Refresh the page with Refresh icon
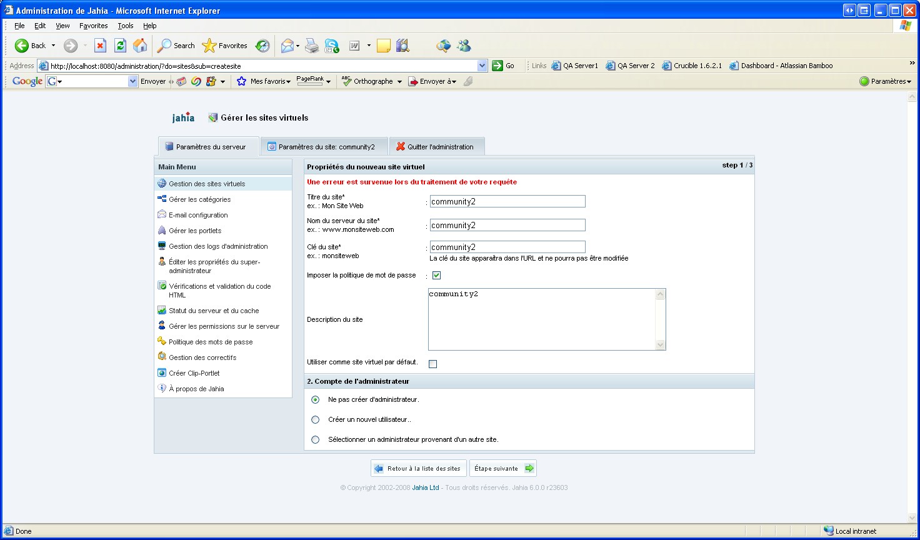Screen dimensions: 920x540 pos(120,46)
